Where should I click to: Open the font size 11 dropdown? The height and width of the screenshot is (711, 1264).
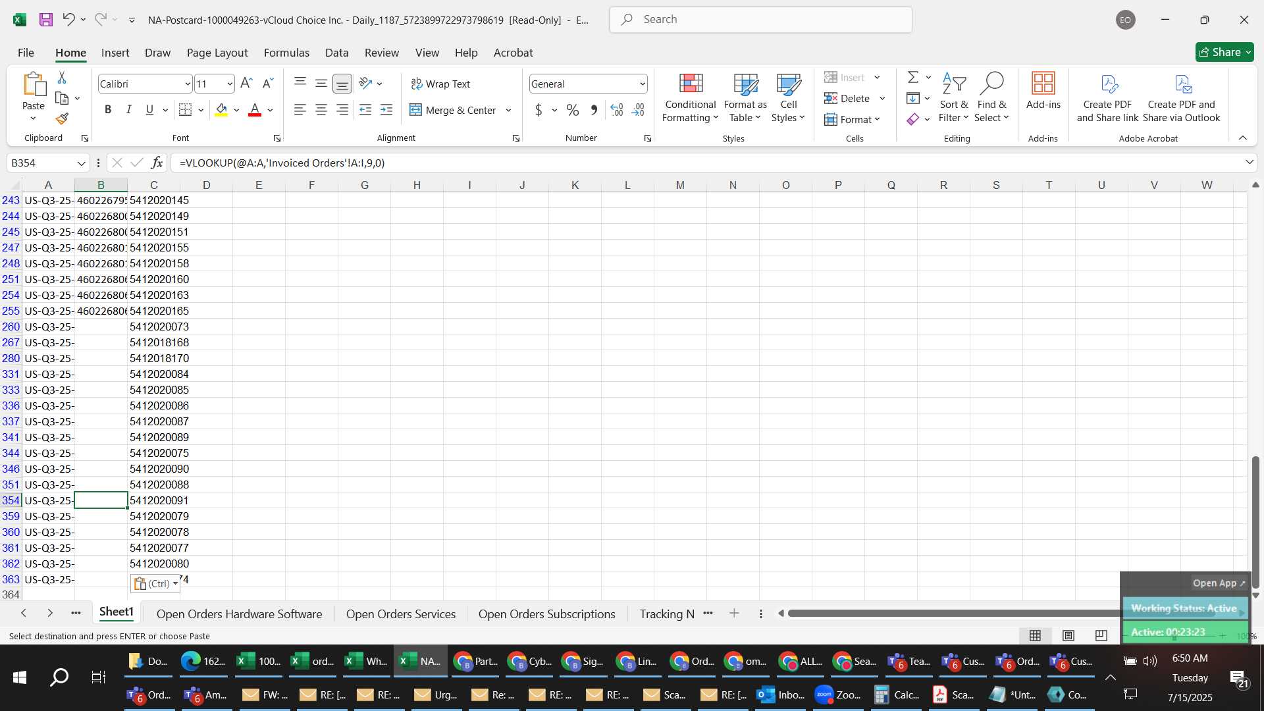pos(229,84)
